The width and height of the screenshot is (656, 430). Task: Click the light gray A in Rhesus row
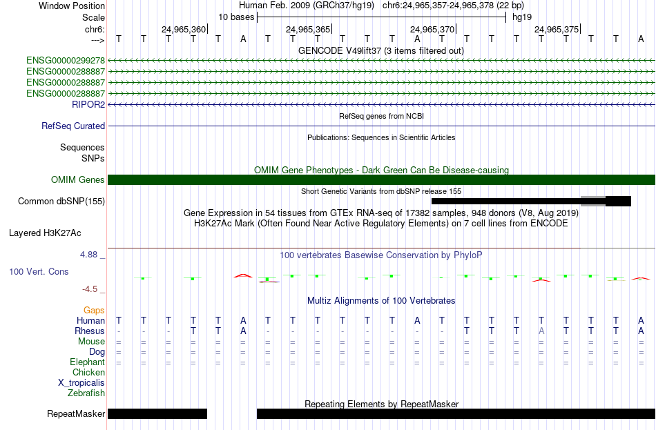coord(541,331)
